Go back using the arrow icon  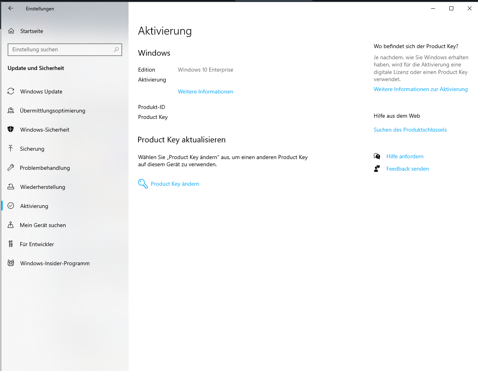tap(11, 8)
